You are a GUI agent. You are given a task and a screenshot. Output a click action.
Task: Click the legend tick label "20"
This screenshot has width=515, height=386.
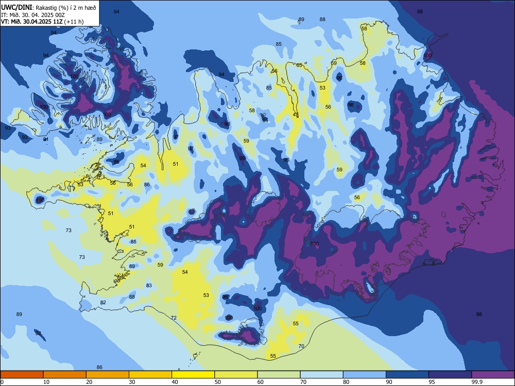pos(89,382)
